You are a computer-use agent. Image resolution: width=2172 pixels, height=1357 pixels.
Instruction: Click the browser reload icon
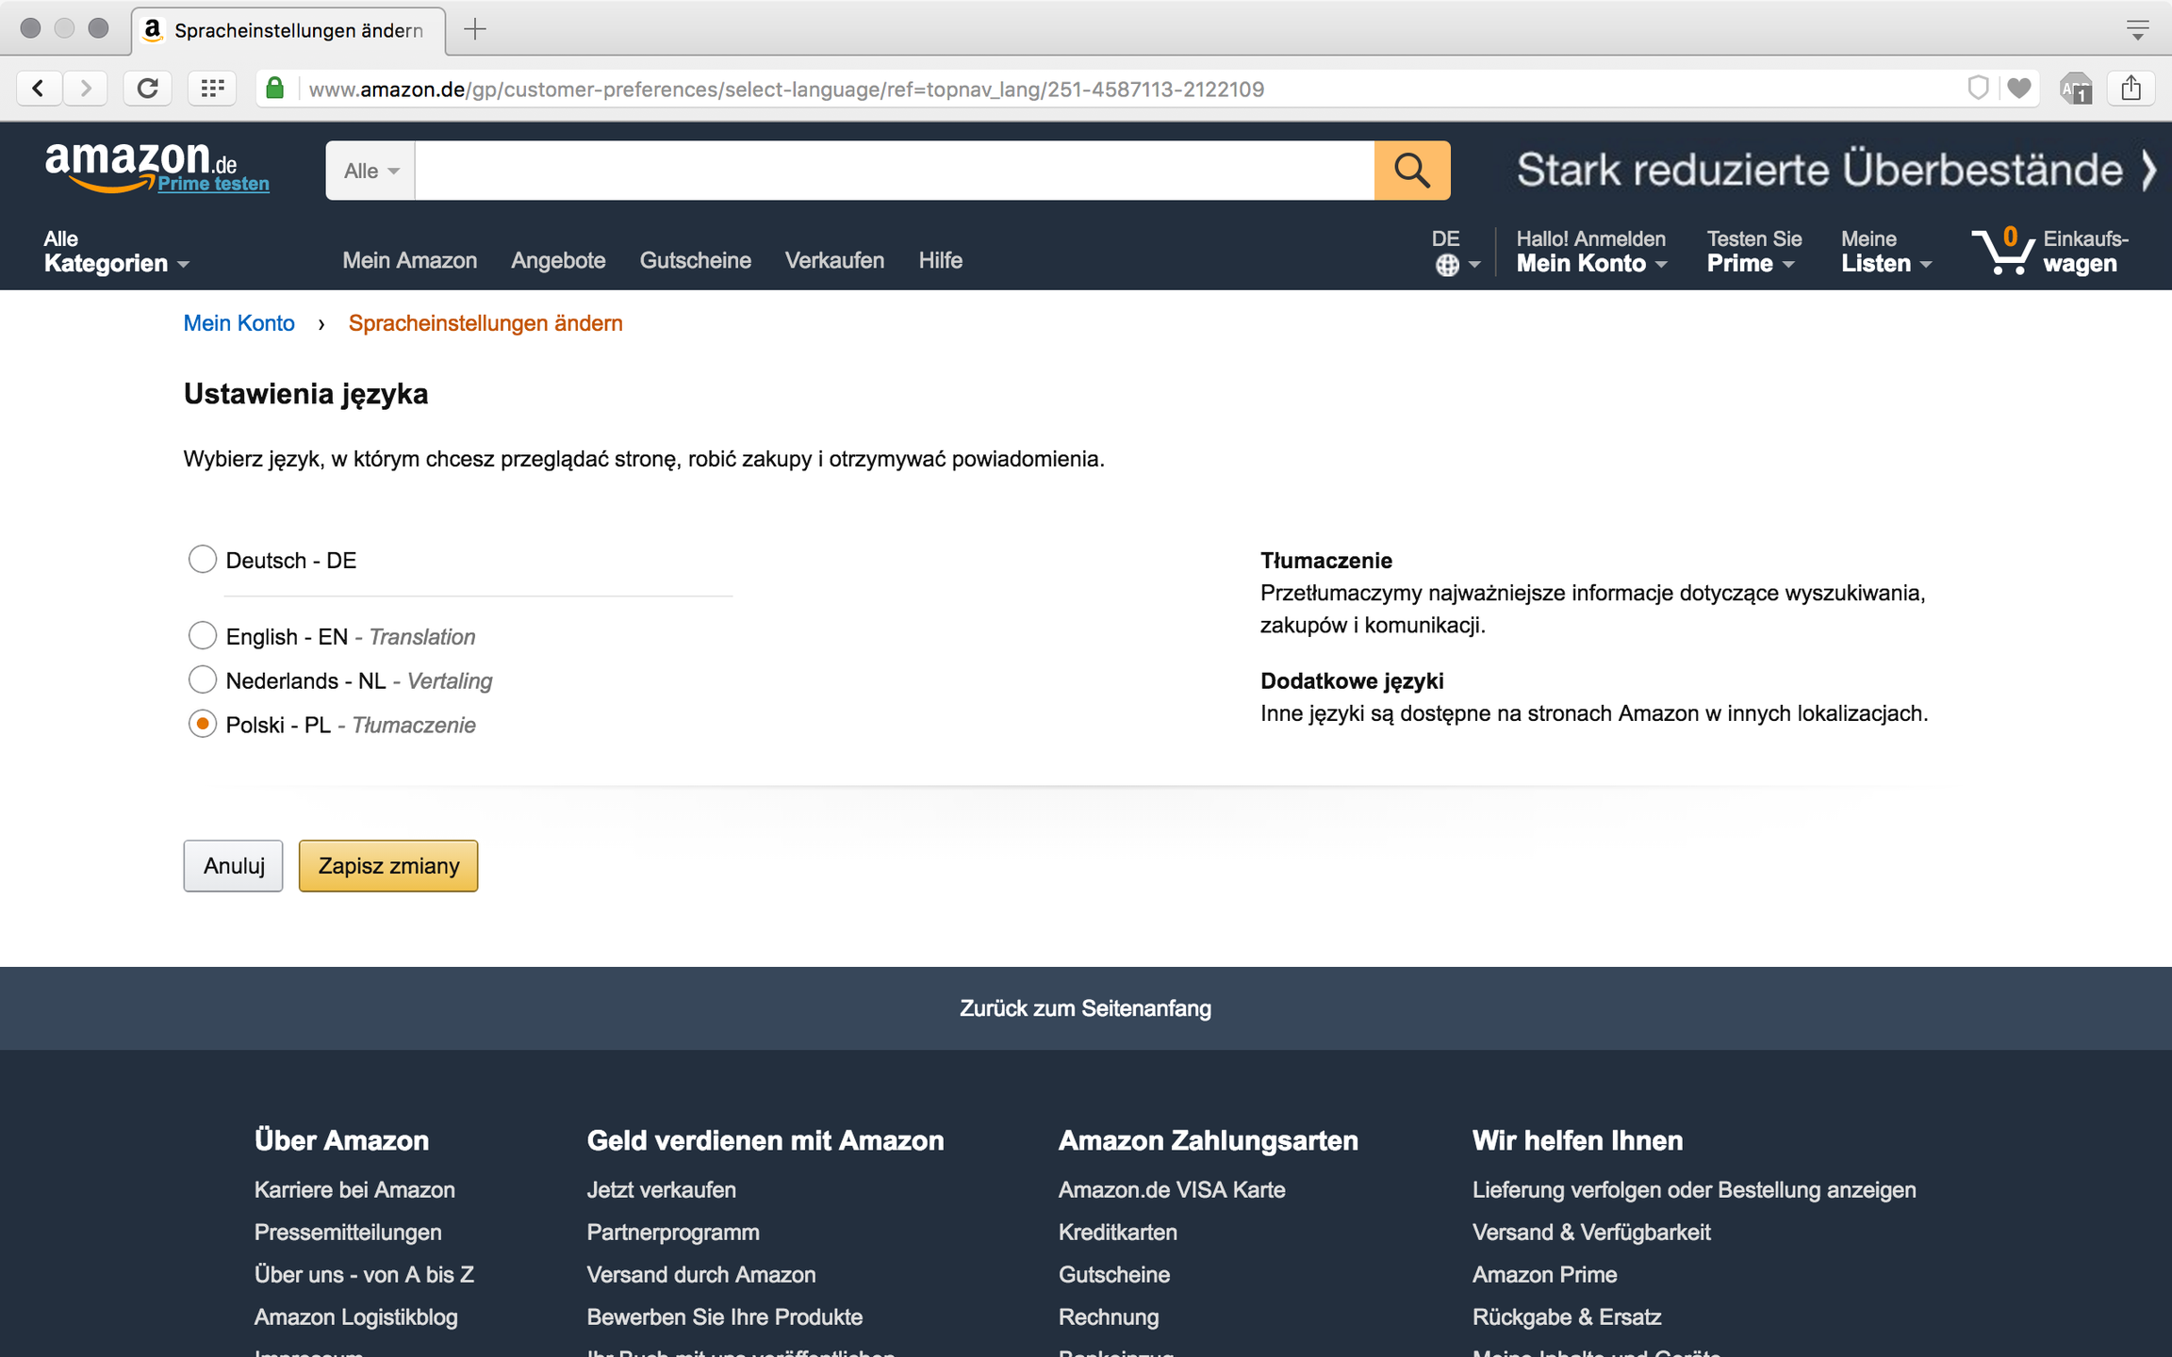(x=147, y=89)
